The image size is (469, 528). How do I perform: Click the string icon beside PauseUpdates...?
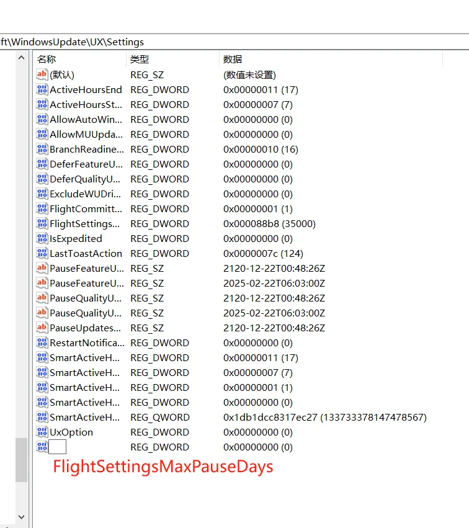tap(42, 328)
